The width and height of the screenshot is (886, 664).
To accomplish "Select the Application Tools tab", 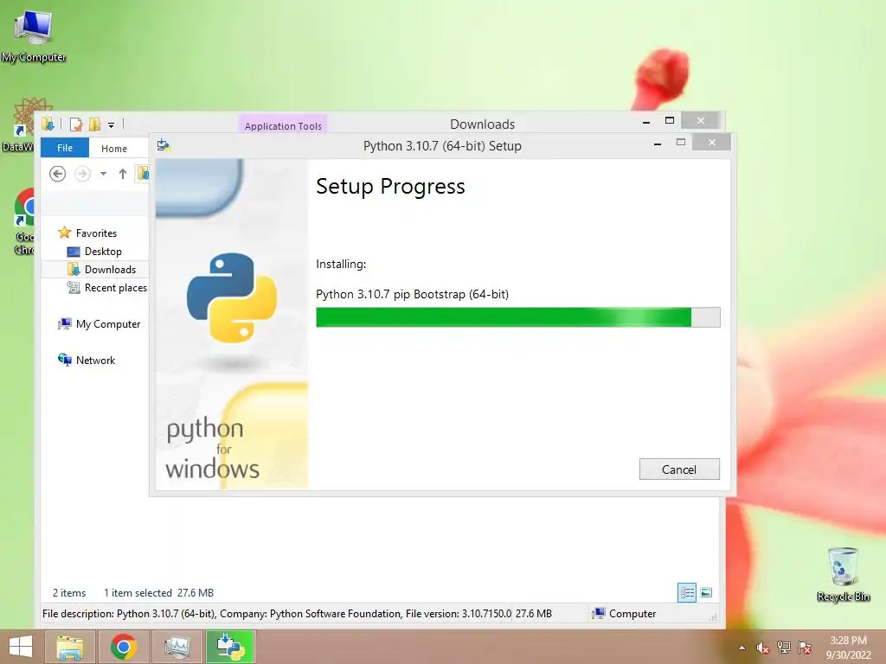I will [x=283, y=126].
